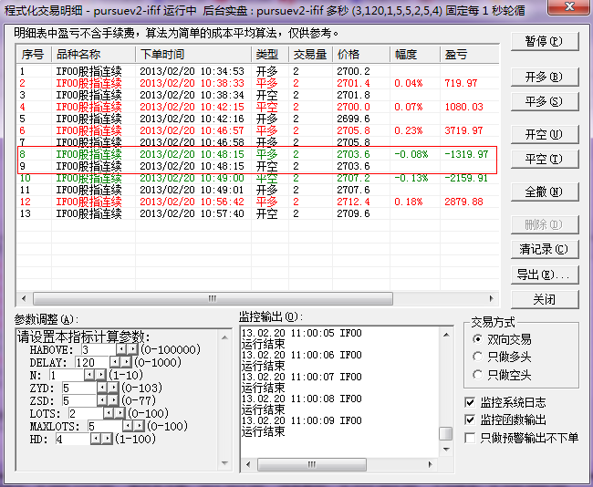Click the MAXLOTS input field
This screenshot has width=593, height=487.
tap(105, 426)
